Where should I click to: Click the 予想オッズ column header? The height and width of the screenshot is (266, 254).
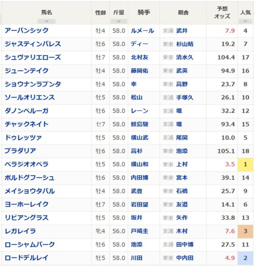pos(222,13)
